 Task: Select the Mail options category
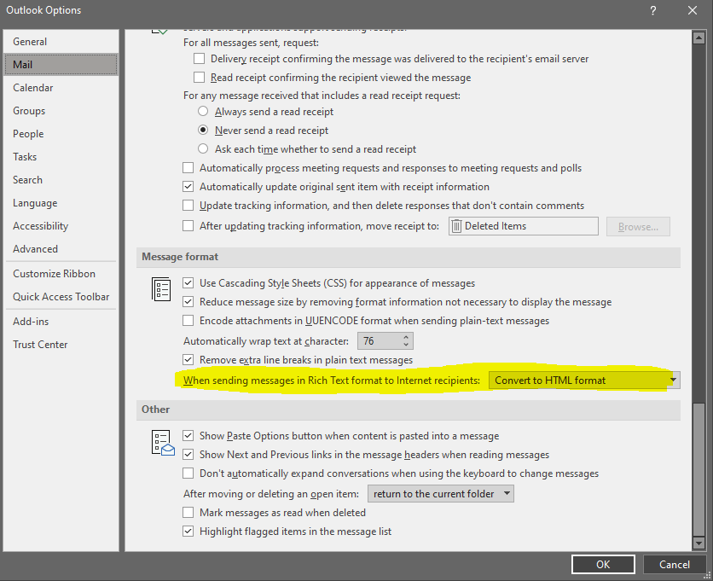click(x=61, y=65)
